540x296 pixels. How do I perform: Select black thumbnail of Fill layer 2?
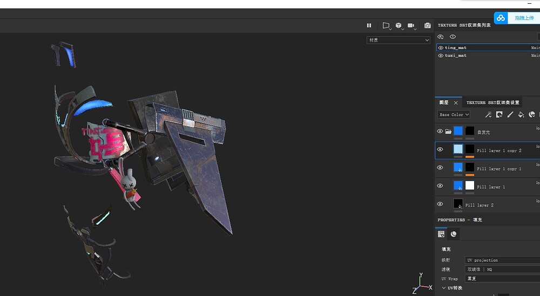[x=458, y=203]
